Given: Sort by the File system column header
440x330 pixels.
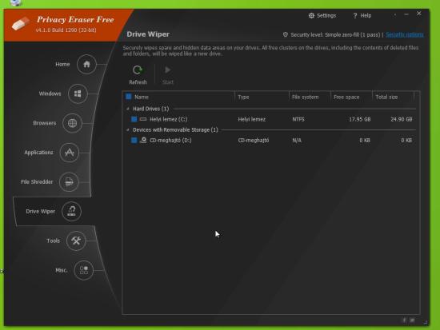Looking at the screenshot, I should (x=305, y=97).
